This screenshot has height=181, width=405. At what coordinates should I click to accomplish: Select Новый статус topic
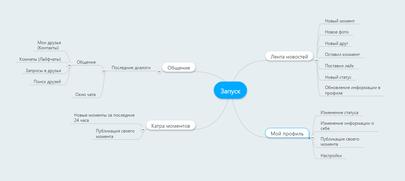coord(338,77)
